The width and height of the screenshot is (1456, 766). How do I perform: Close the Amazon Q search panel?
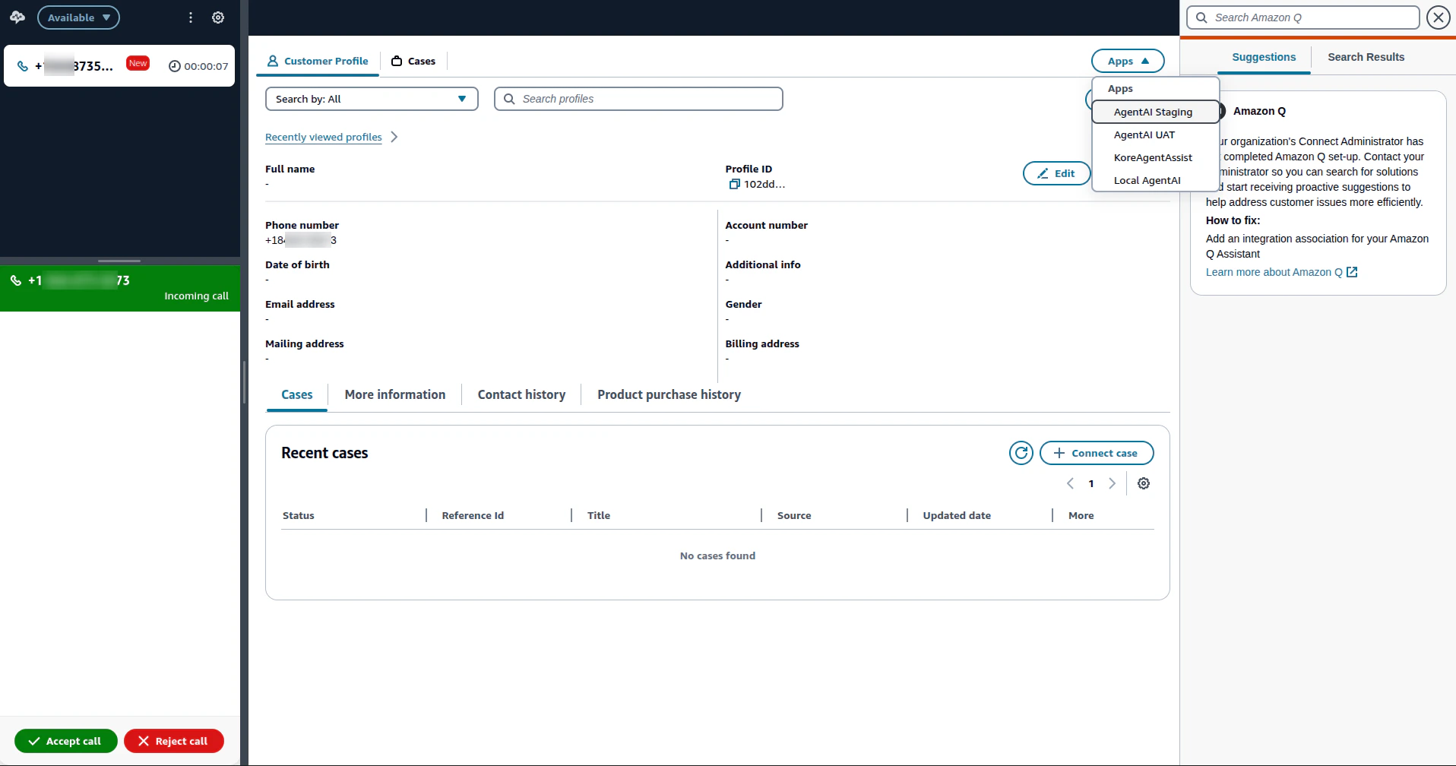tap(1438, 17)
